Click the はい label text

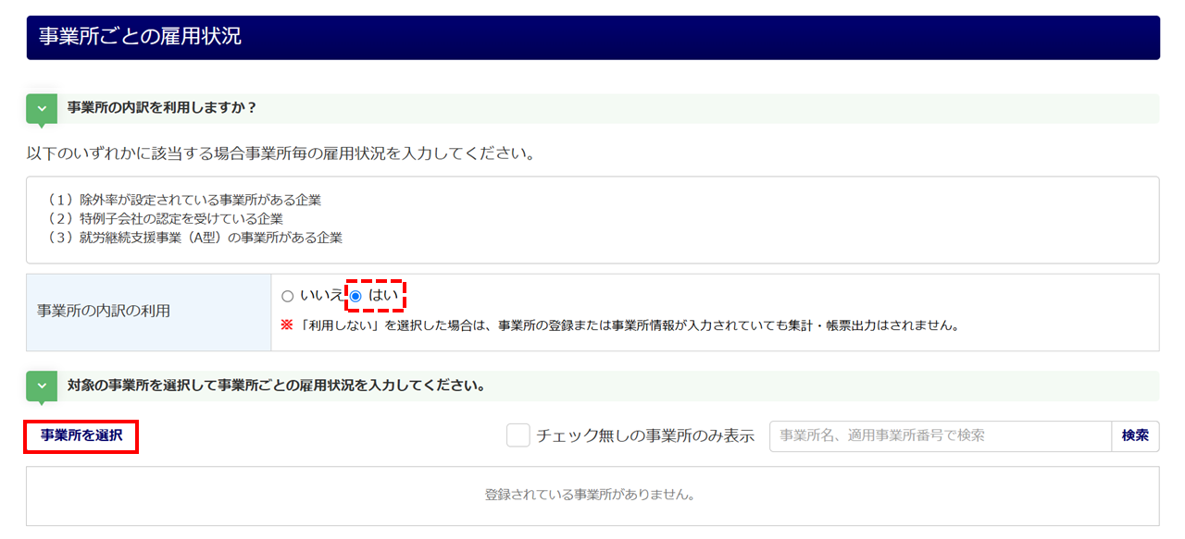point(383,296)
